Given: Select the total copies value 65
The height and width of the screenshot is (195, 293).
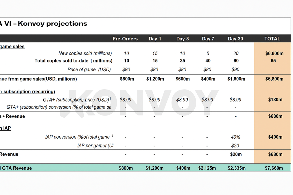Looking at the screenshot, I should point(273,61).
